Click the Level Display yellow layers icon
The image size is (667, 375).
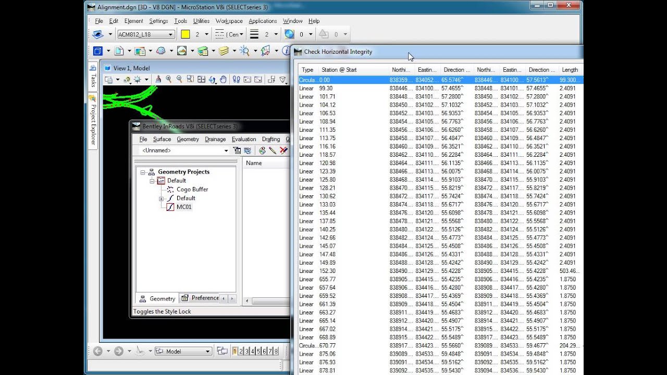[224, 51]
